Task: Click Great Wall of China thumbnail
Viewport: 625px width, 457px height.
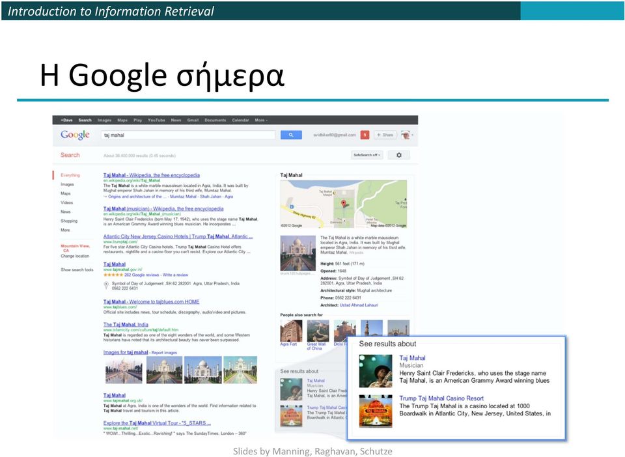Action: click(318, 331)
